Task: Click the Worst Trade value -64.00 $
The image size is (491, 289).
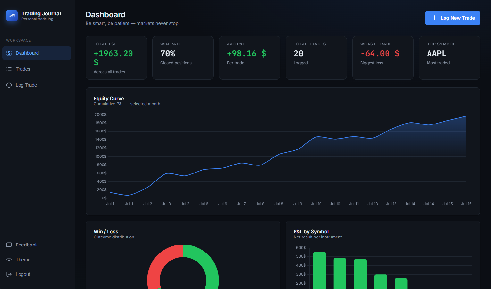Action: tap(380, 53)
